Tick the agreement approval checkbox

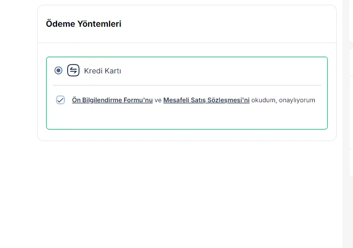coord(60,100)
